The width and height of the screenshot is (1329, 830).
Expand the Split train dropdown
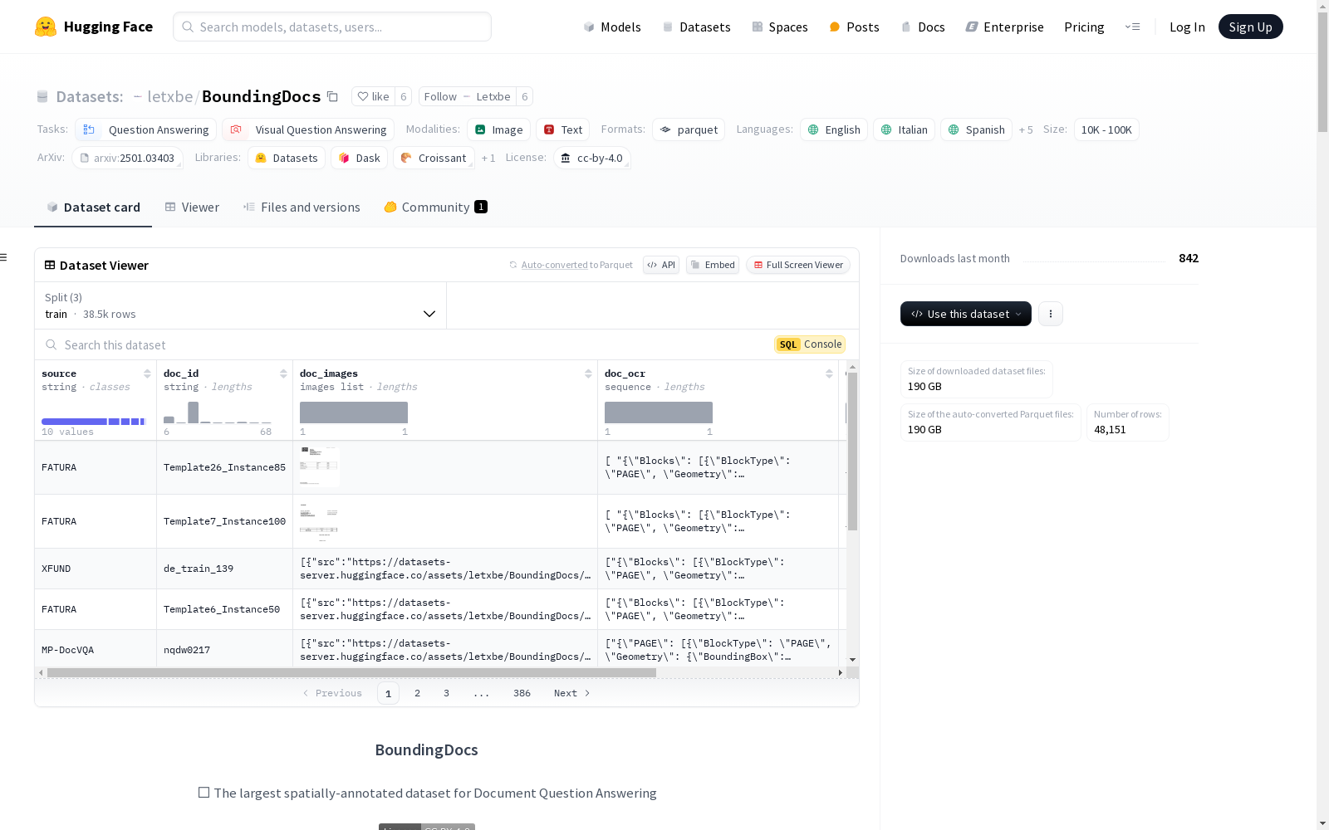click(x=241, y=305)
